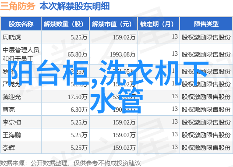The height and width of the screenshot is (167, 233).
Task: Select shareholder name 虢迎光
Action: 12,97
